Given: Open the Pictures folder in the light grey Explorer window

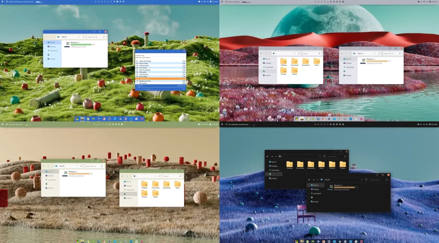Looking at the screenshot, I should [284, 71].
